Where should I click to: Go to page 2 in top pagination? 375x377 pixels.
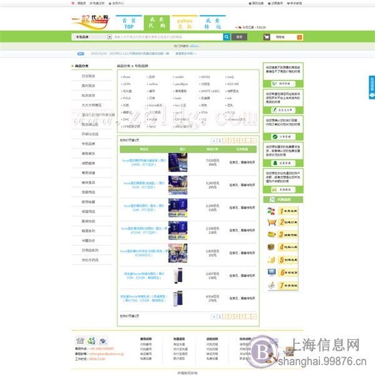point(225,141)
